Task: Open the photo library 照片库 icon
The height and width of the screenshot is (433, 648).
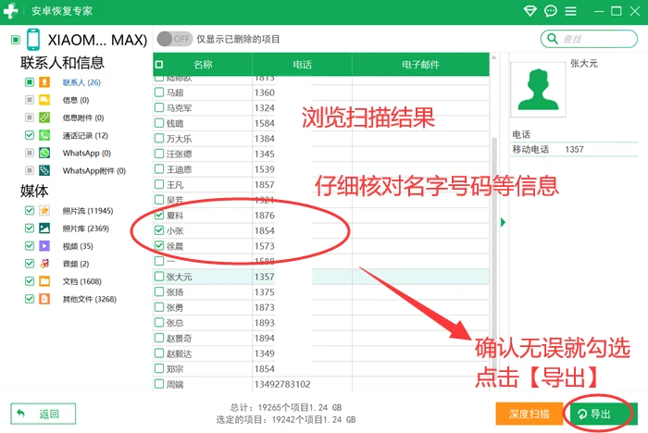Action: coord(44,229)
